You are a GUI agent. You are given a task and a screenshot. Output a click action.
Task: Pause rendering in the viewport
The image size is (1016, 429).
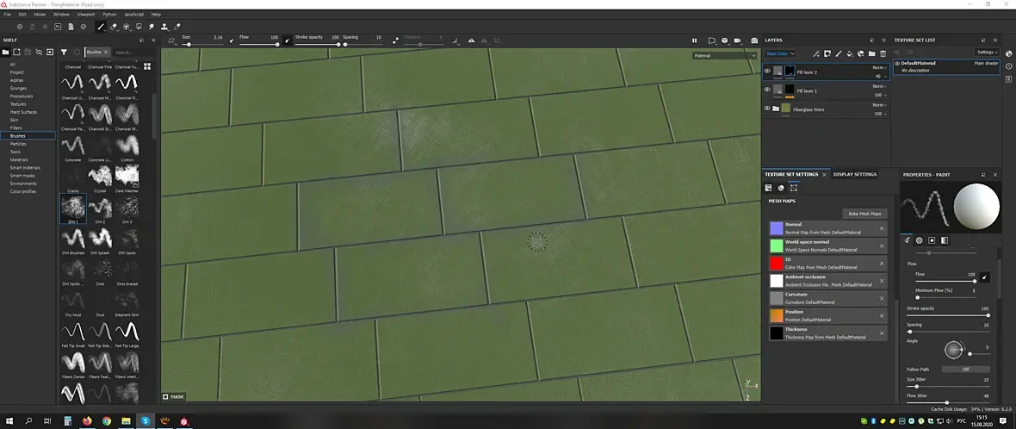[694, 40]
